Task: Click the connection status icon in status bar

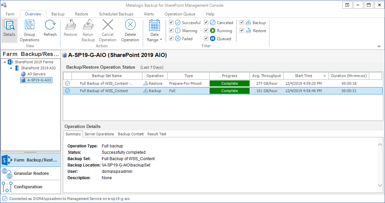Action: pyautogui.click(x=4, y=199)
